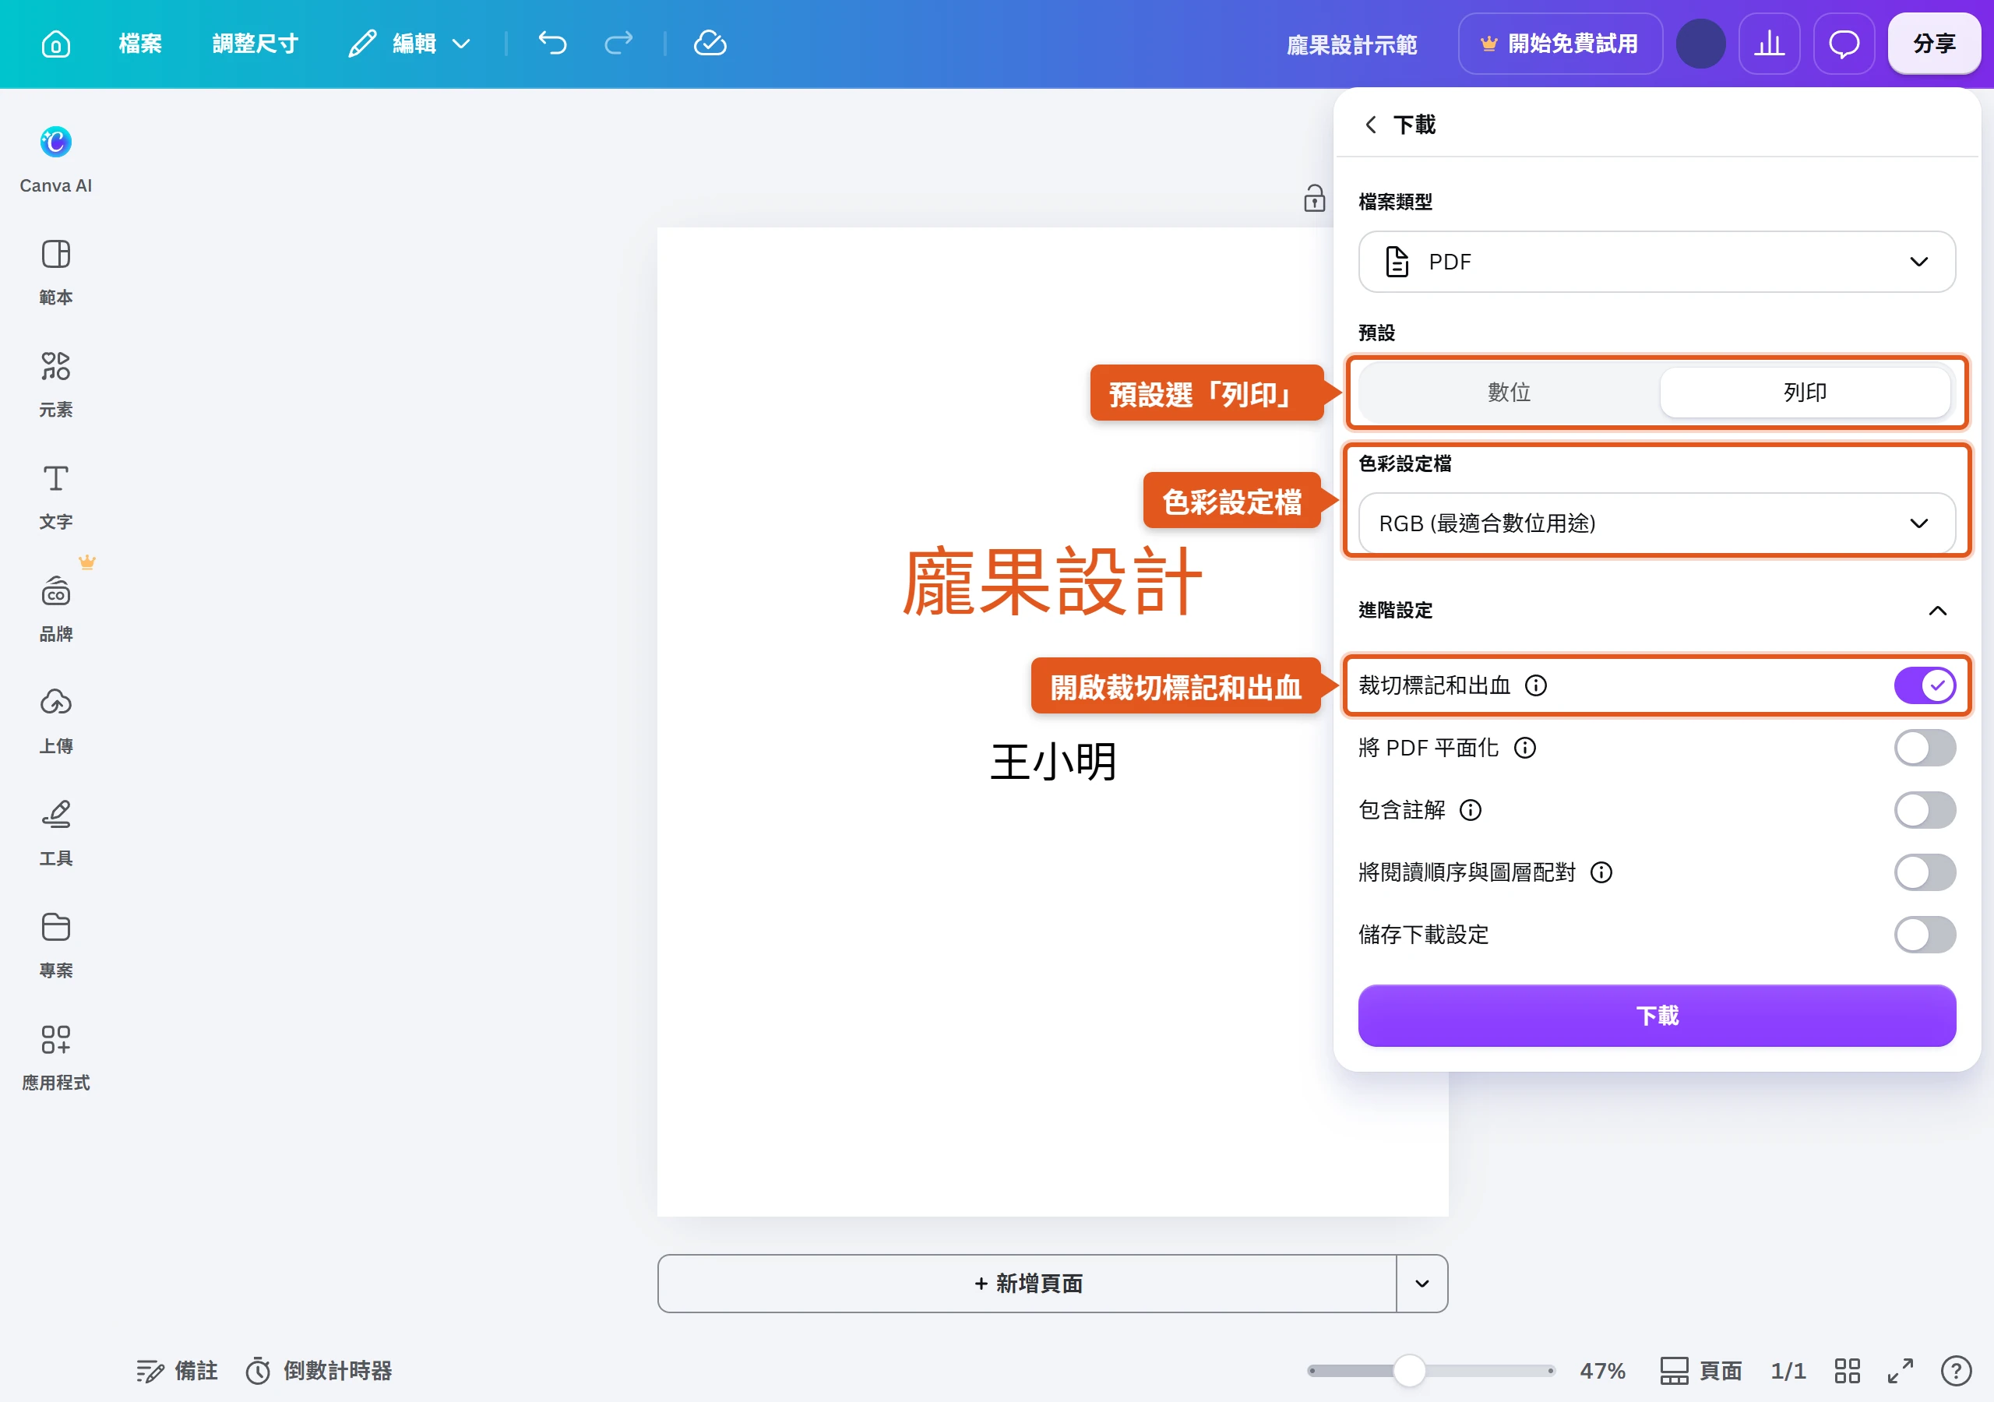The image size is (1994, 1402).
Task: Open grid view icon in bottom bar
Action: tap(1848, 1371)
